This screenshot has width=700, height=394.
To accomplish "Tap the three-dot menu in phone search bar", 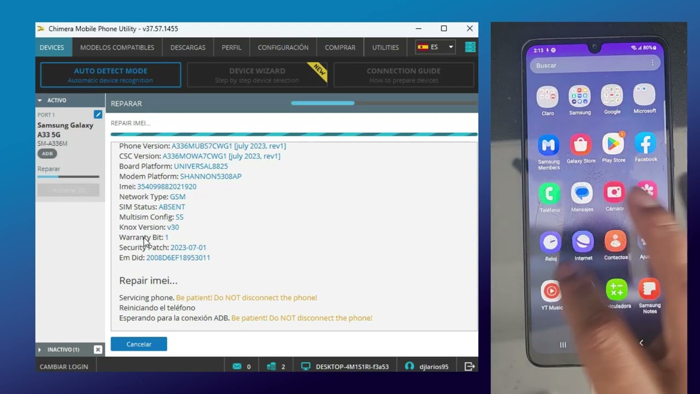I will click(652, 63).
